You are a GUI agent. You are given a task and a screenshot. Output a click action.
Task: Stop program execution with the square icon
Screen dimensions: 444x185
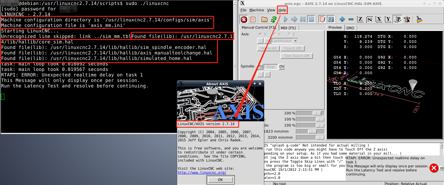point(311,19)
